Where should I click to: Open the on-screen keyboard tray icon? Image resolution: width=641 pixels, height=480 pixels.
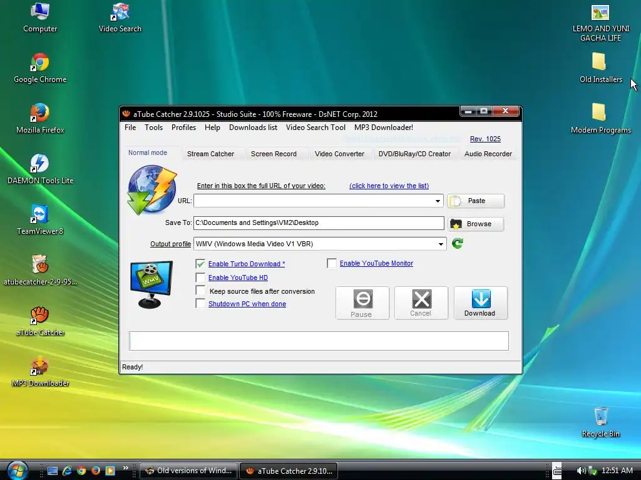click(x=556, y=471)
